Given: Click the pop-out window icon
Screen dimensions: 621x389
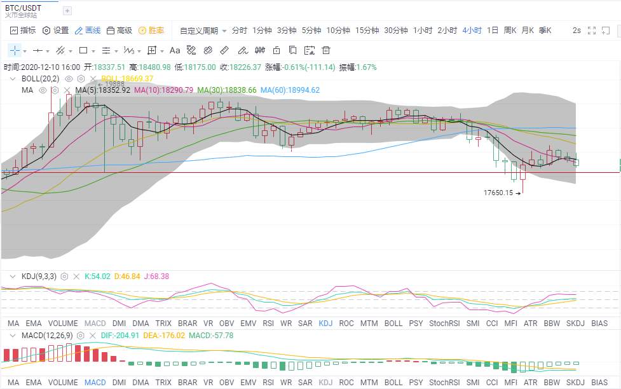Looking at the screenshot, I should coord(606,31).
